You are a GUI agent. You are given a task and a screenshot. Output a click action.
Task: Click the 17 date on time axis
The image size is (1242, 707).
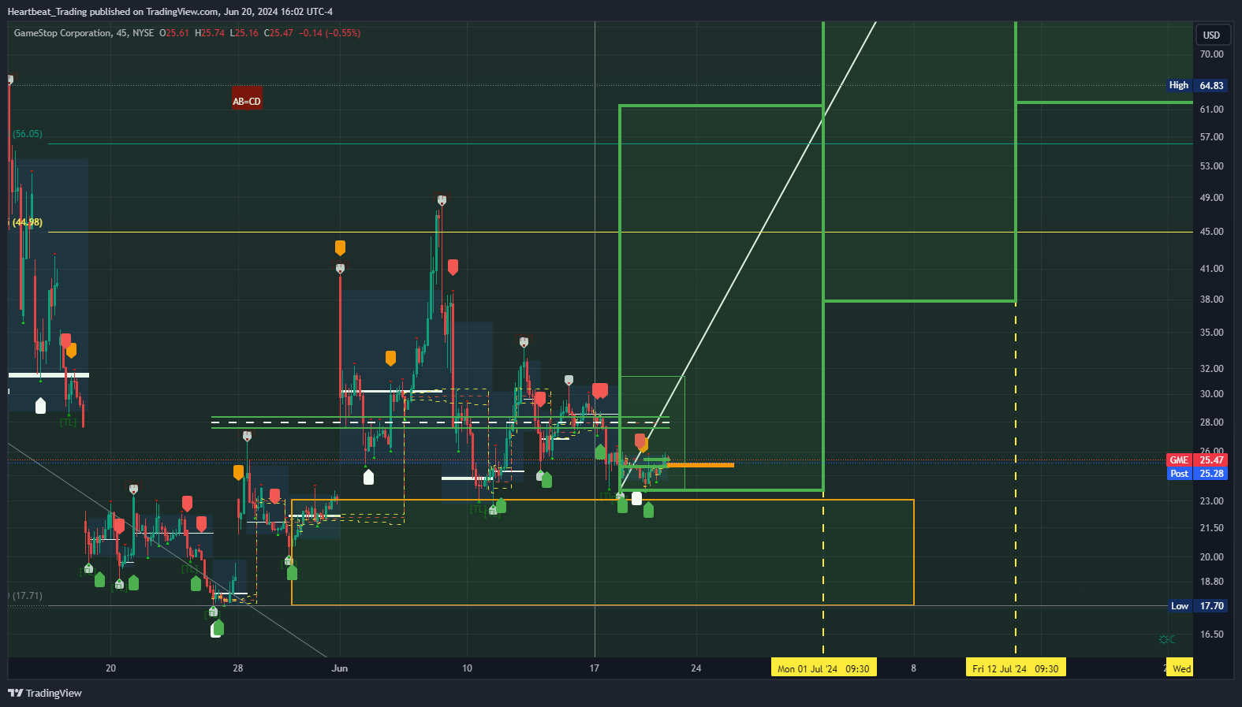coord(595,668)
